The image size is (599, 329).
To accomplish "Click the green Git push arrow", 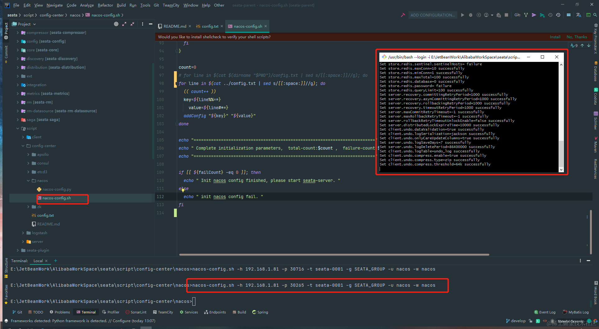I will pyautogui.click(x=542, y=15).
